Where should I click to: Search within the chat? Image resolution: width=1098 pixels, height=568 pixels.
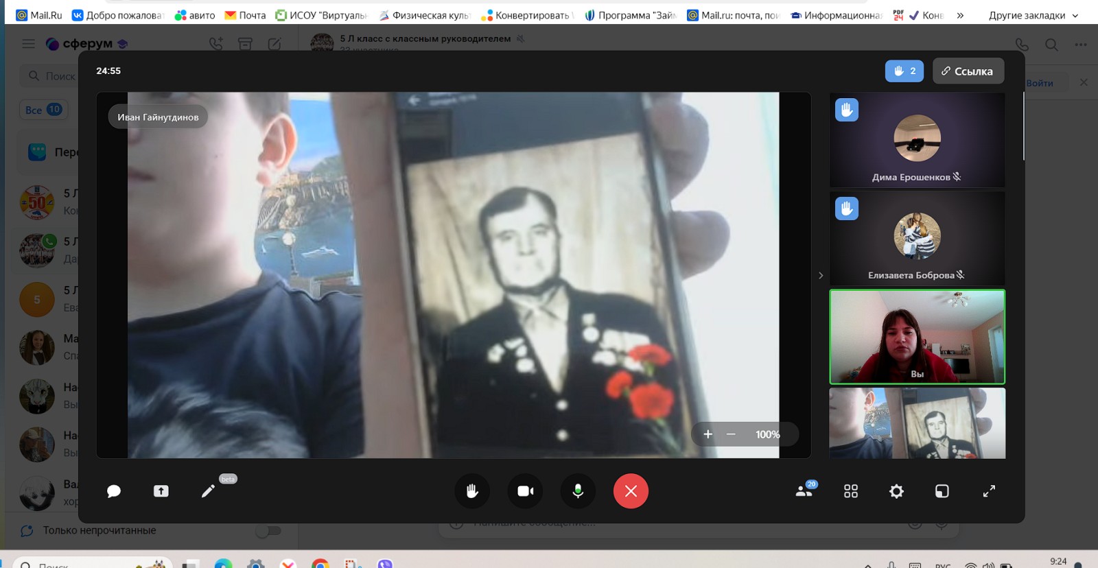coord(1051,45)
